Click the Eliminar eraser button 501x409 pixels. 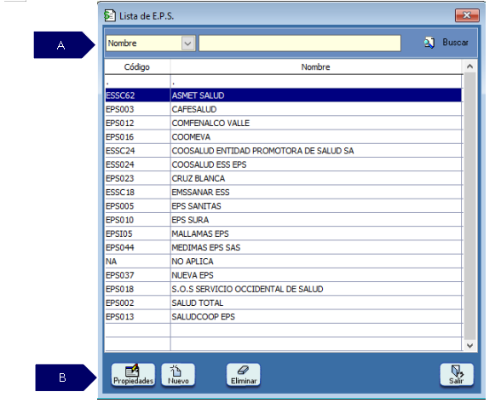244,375
